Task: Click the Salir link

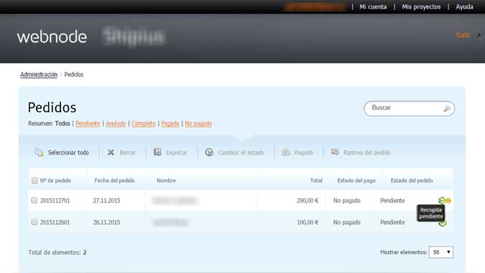Action: pyautogui.click(x=463, y=35)
